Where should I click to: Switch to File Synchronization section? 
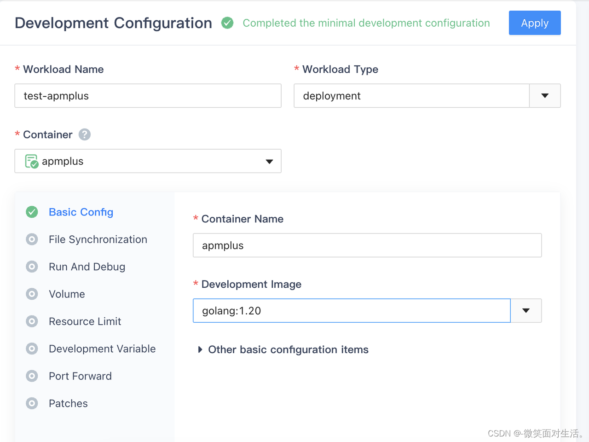(98, 239)
